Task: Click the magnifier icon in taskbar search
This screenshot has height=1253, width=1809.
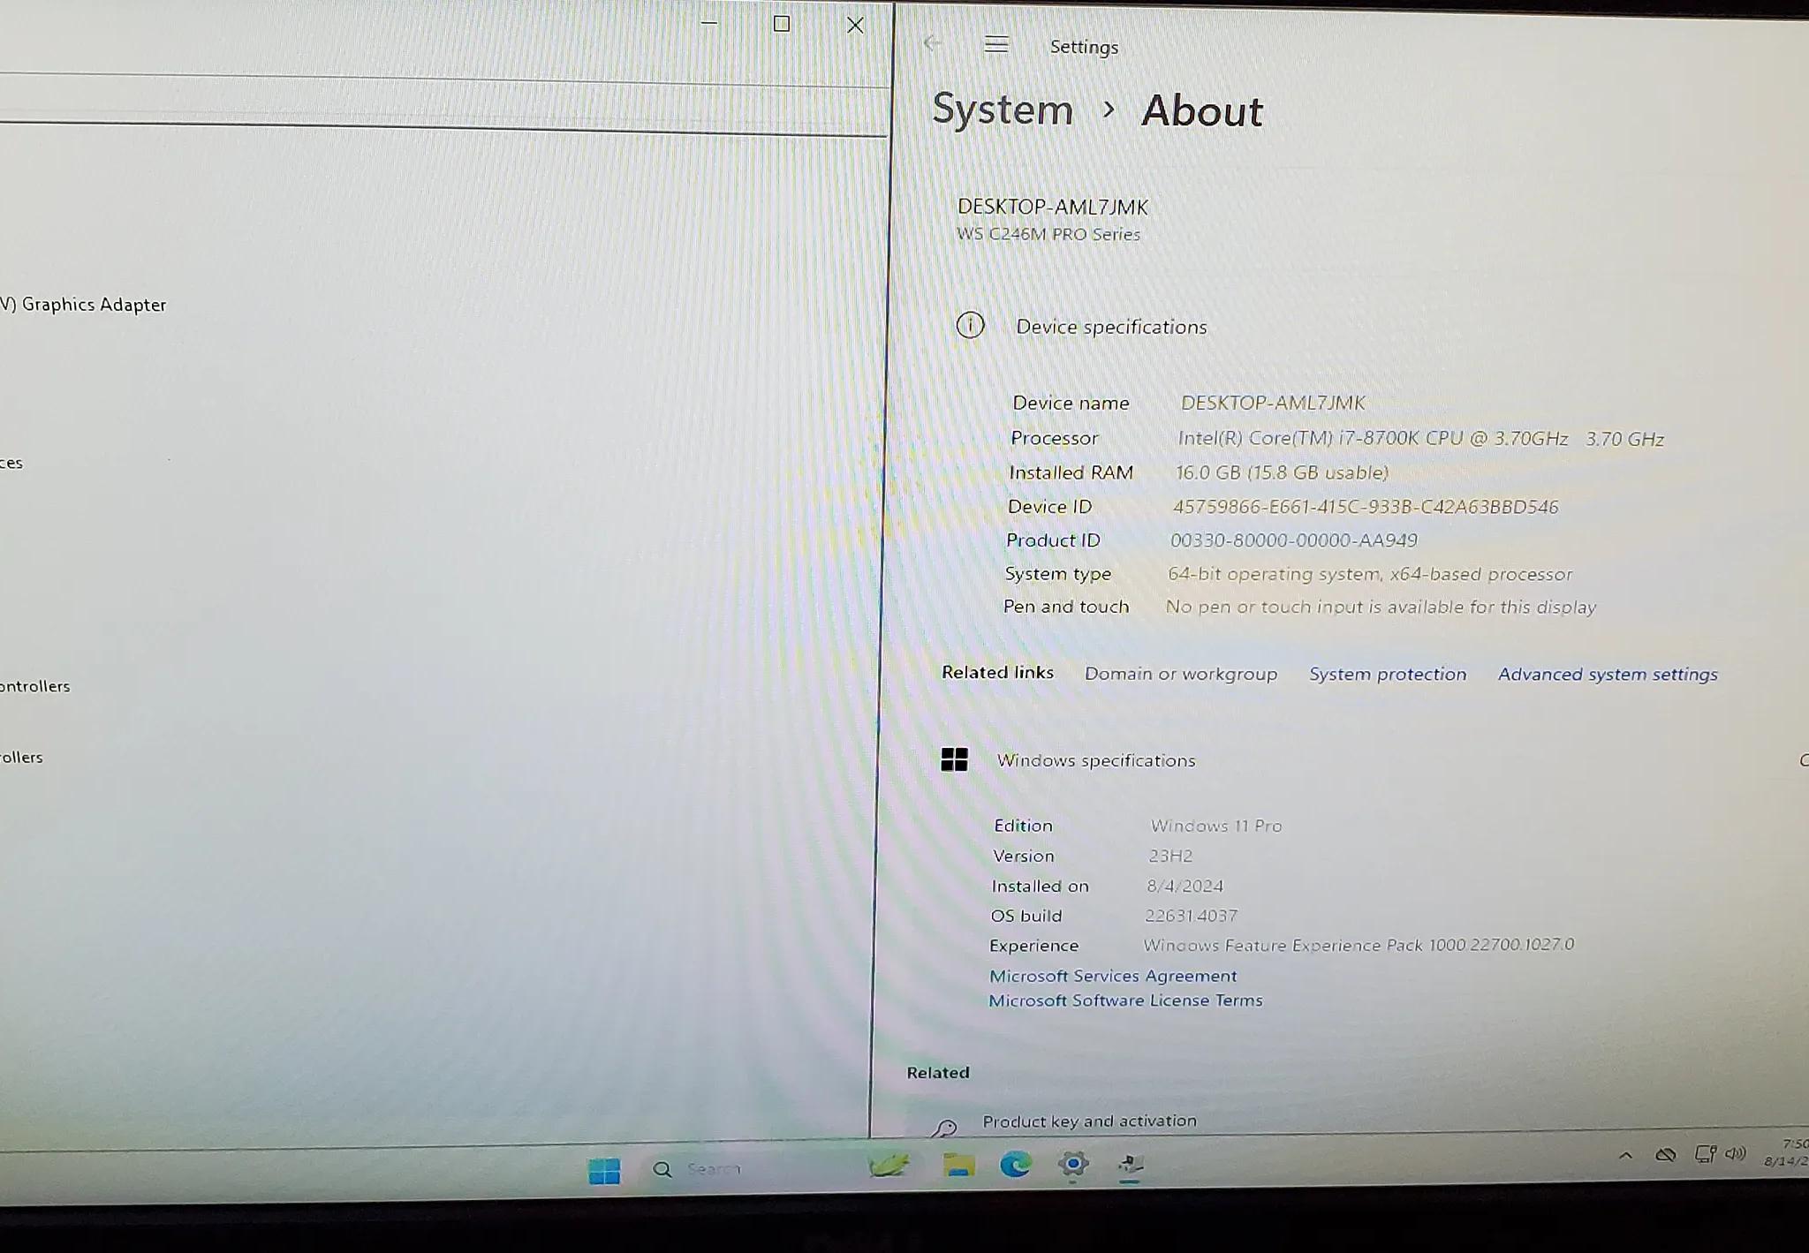Action: 662,1170
